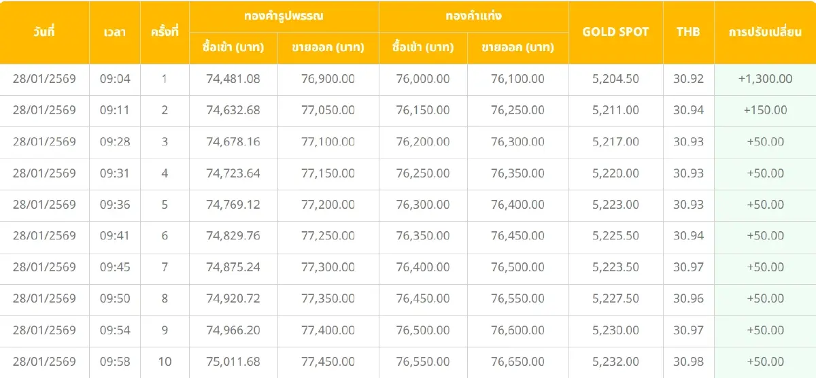Click the ทองคำรูปพรรณ group header
Image resolution: width=816 pixels, height=378 pixels.
284,16
